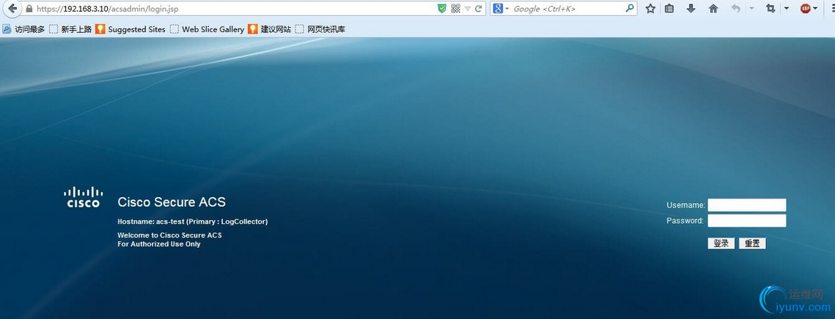
Task: Click the green shield icon in the address bar
Action: 441,9
